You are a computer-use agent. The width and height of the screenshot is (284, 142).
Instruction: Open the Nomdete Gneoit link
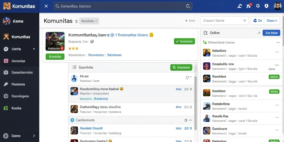(91, 128)
